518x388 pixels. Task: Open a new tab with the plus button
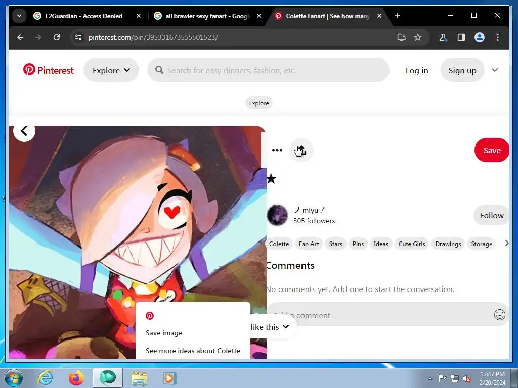(398, 16)
